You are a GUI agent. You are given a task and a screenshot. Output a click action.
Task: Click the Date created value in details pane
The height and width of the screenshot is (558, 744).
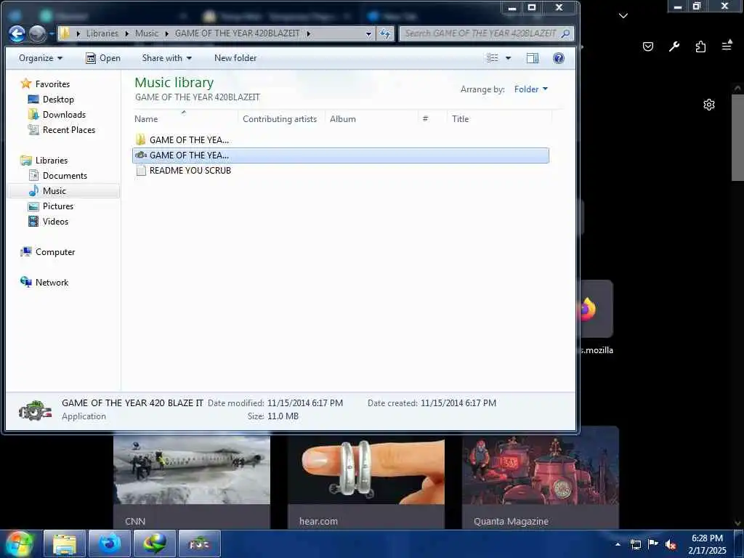click(x=458, y=403)
